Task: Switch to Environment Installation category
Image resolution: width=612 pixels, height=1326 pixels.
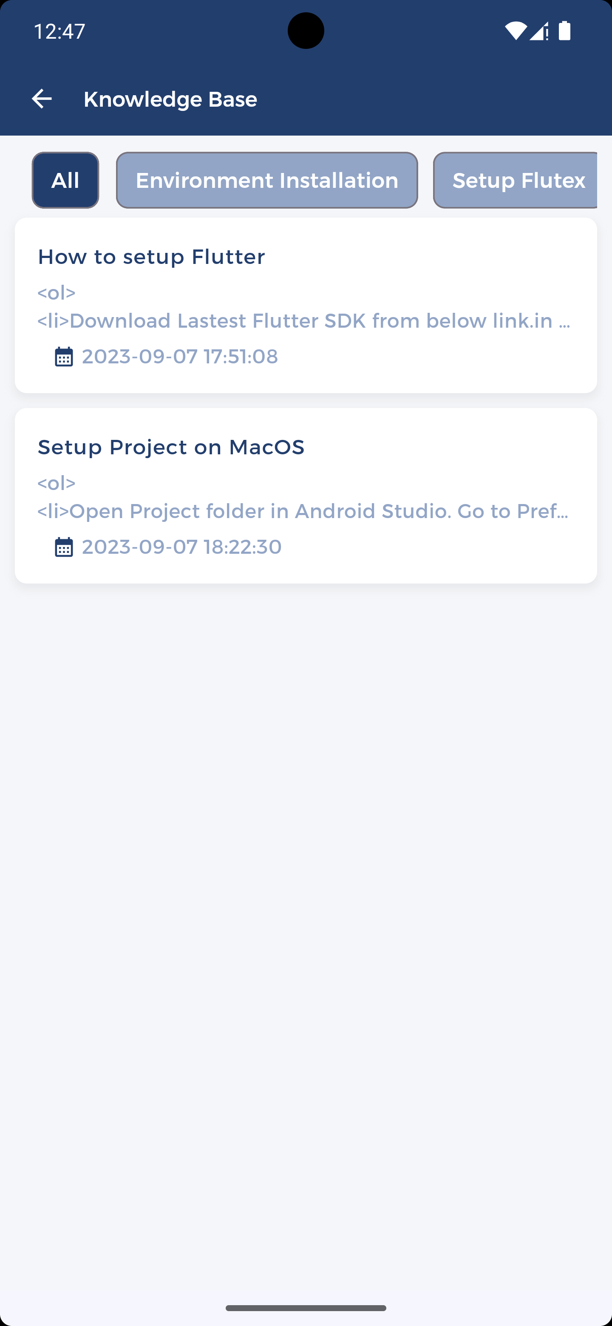Action: 266,180
